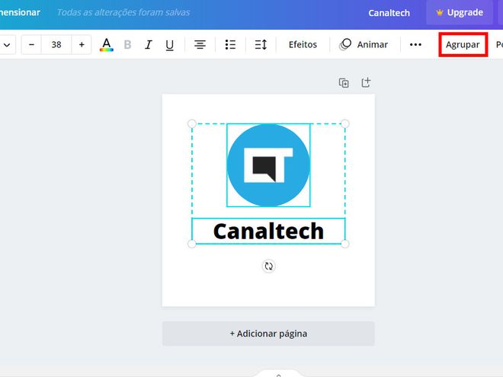
Task: Open the text color picker
Action: 107,45
